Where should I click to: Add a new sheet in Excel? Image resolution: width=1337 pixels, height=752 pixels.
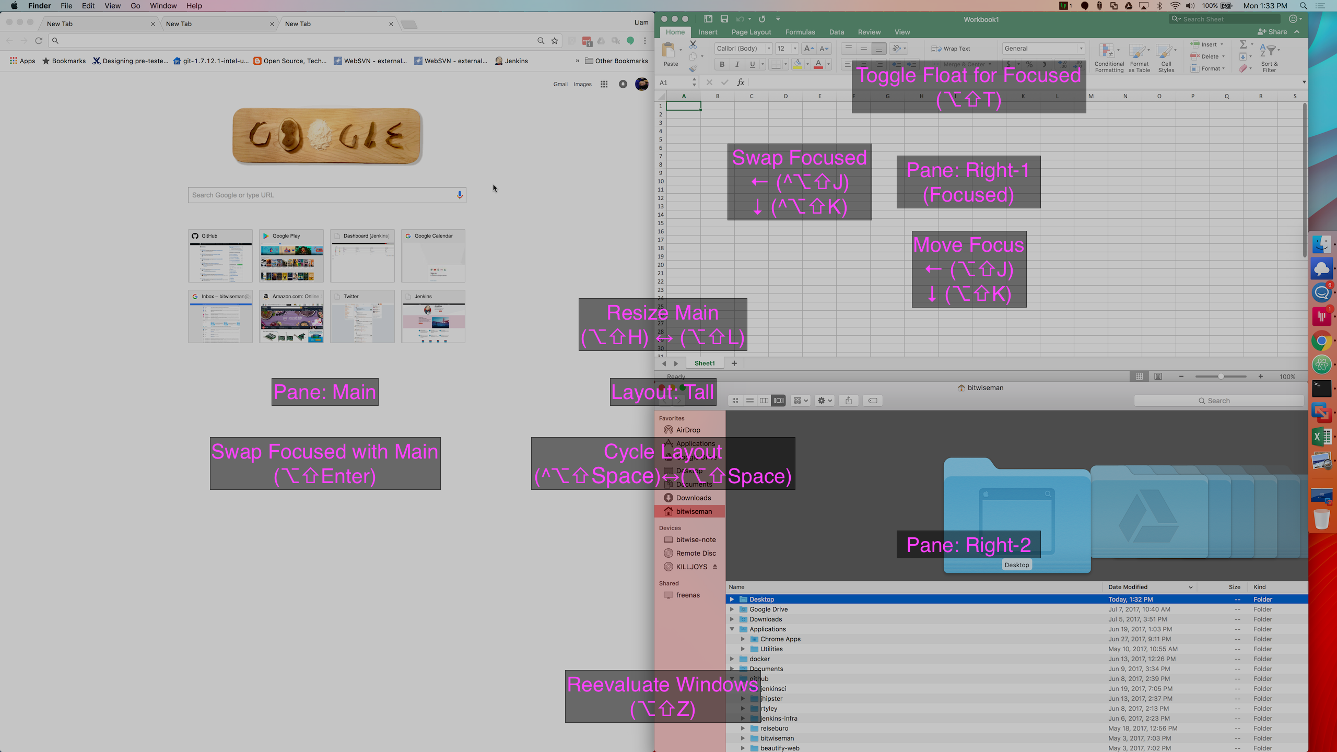click(734, 363)
